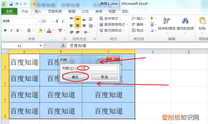
Task: Click the merge and center icon
Action: tap(91, 25)
